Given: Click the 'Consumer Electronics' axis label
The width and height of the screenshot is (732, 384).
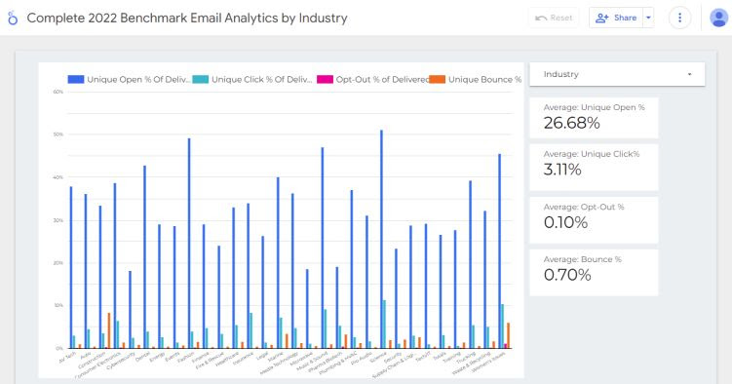Looking at the screenshot, I should 97,365.
